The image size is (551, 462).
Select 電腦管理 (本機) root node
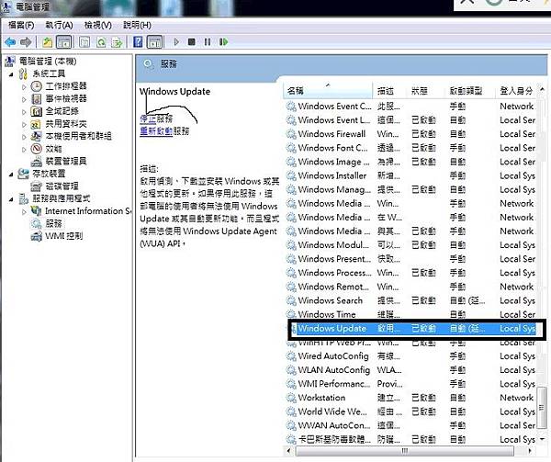pos(48,62)
